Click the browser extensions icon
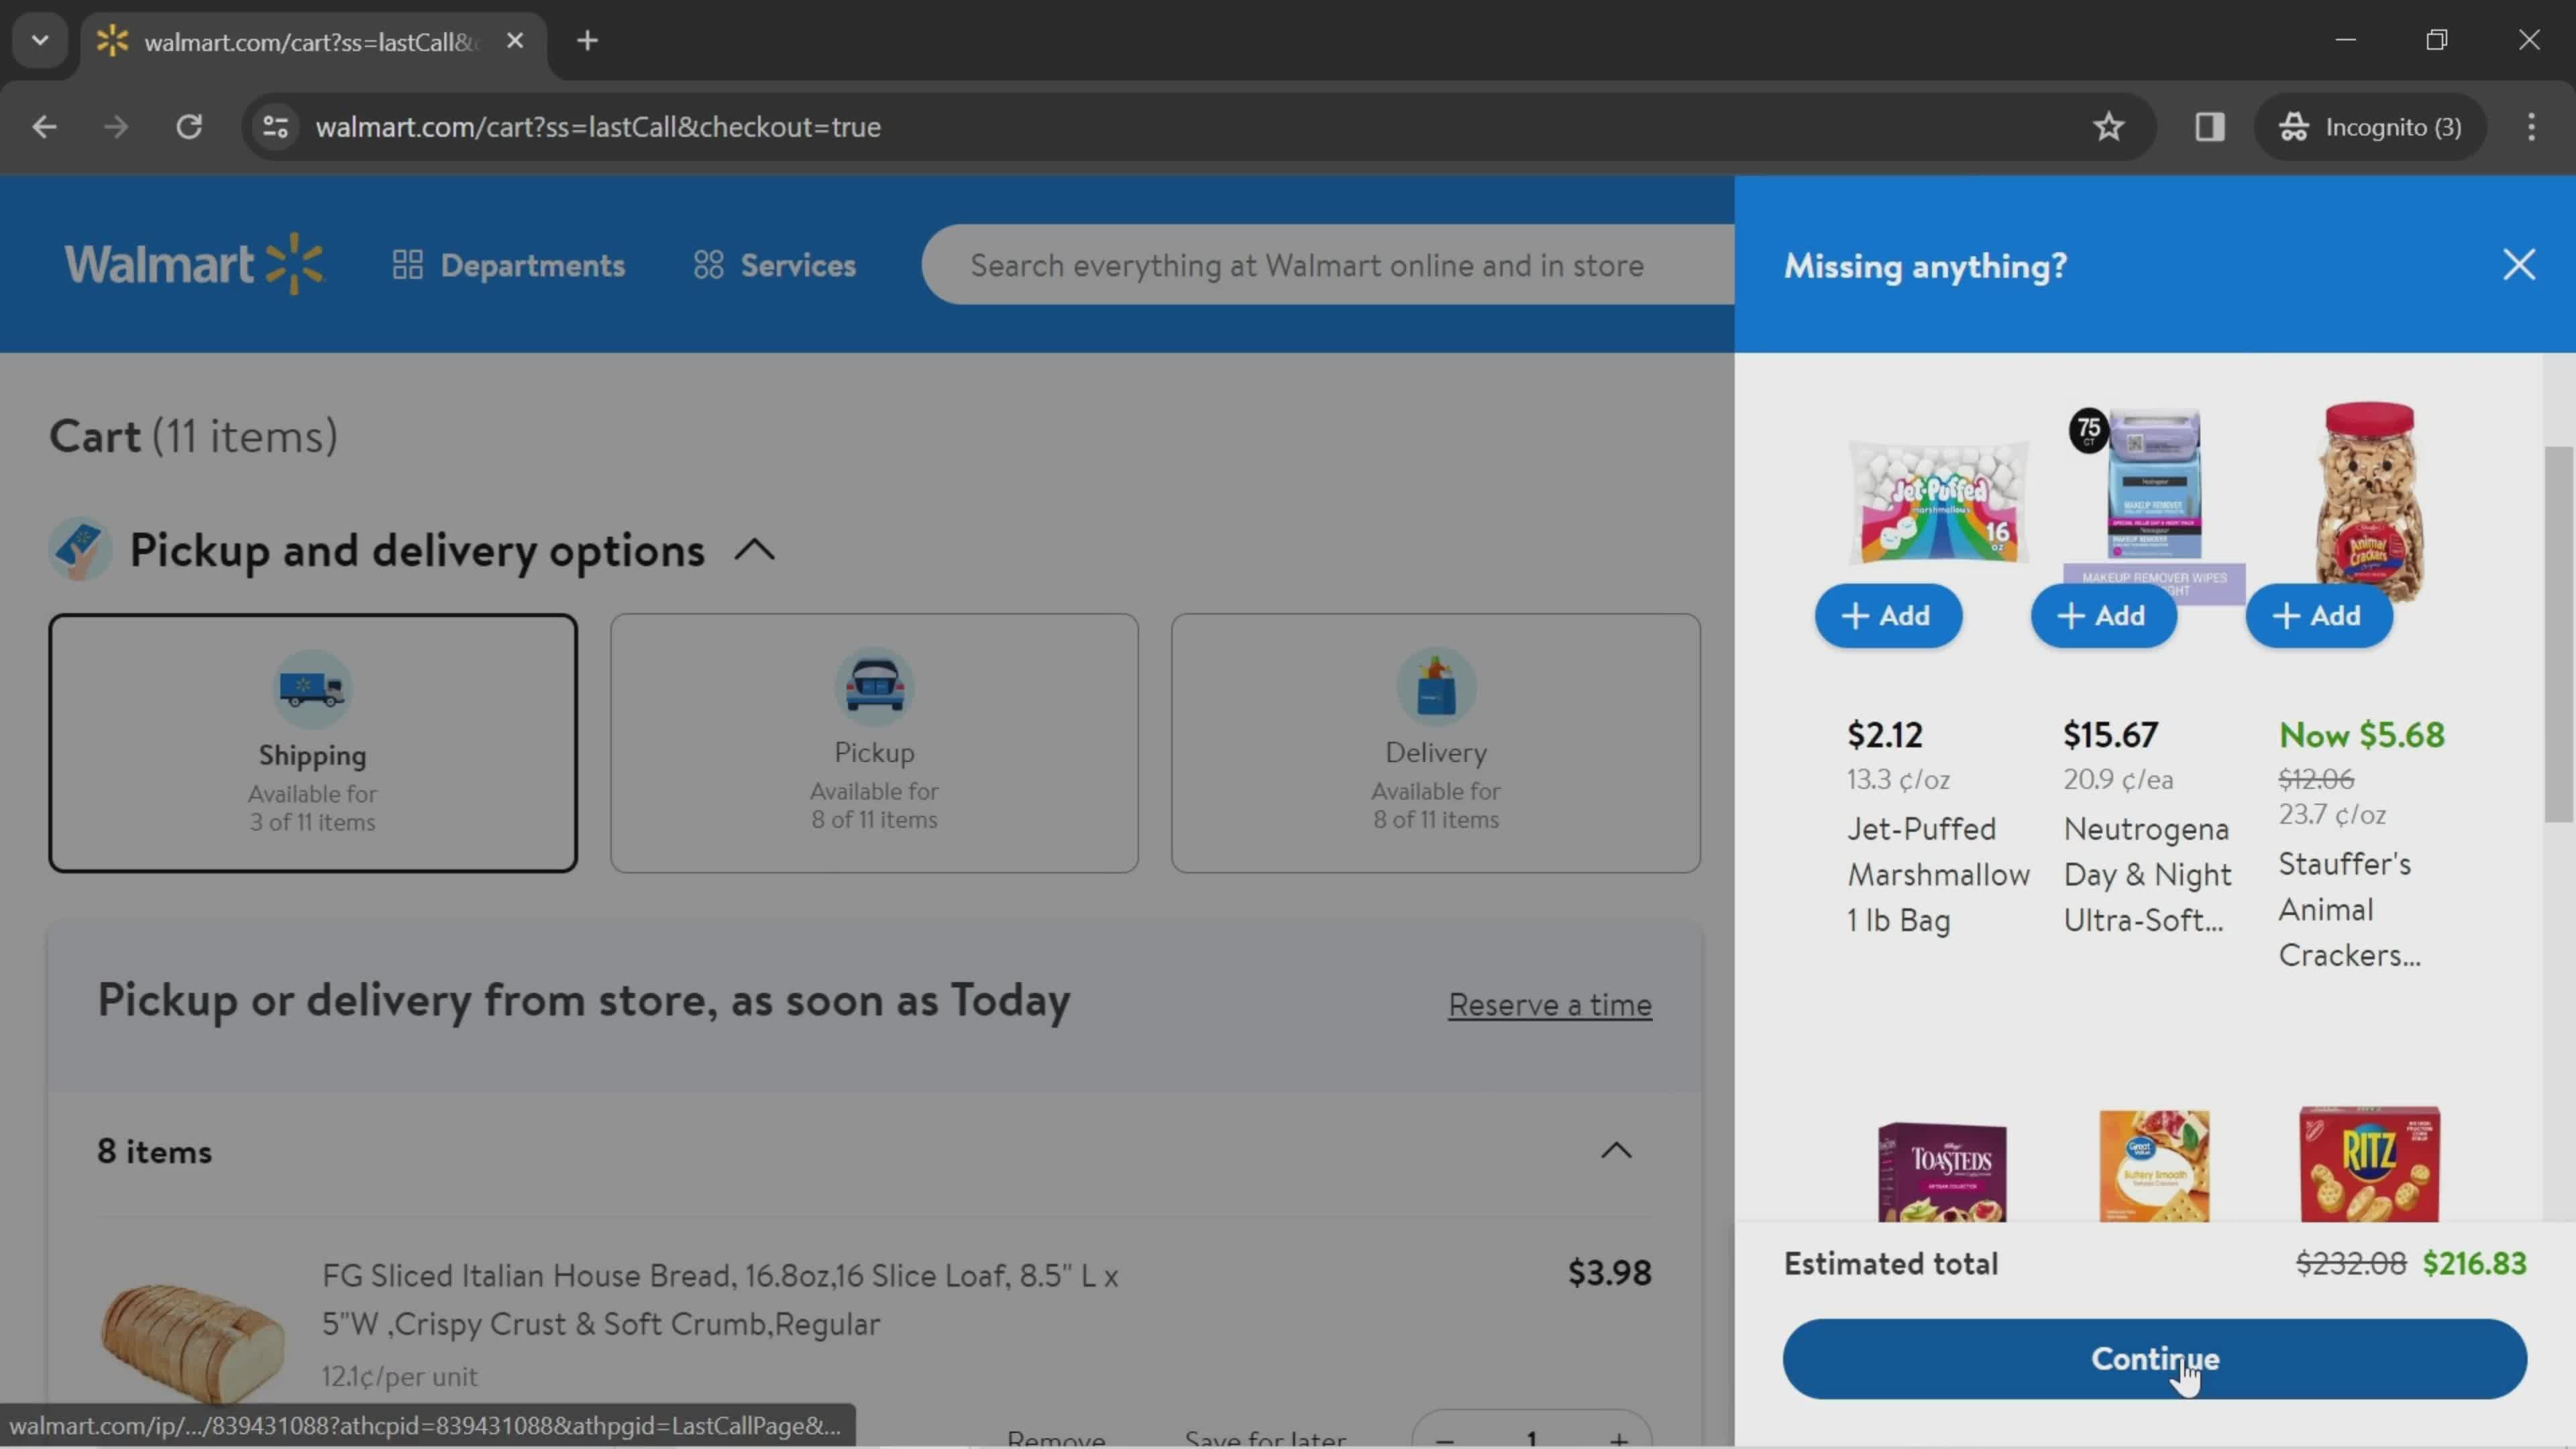 (x=2210, y=125)
